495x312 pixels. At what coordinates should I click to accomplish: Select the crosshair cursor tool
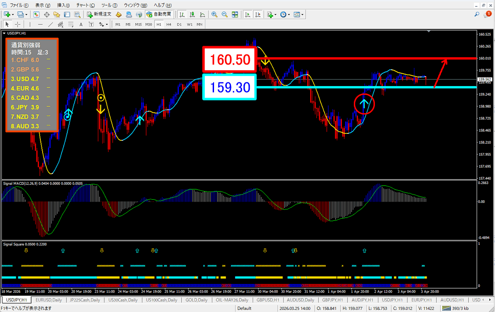click(x=17, y=24)
